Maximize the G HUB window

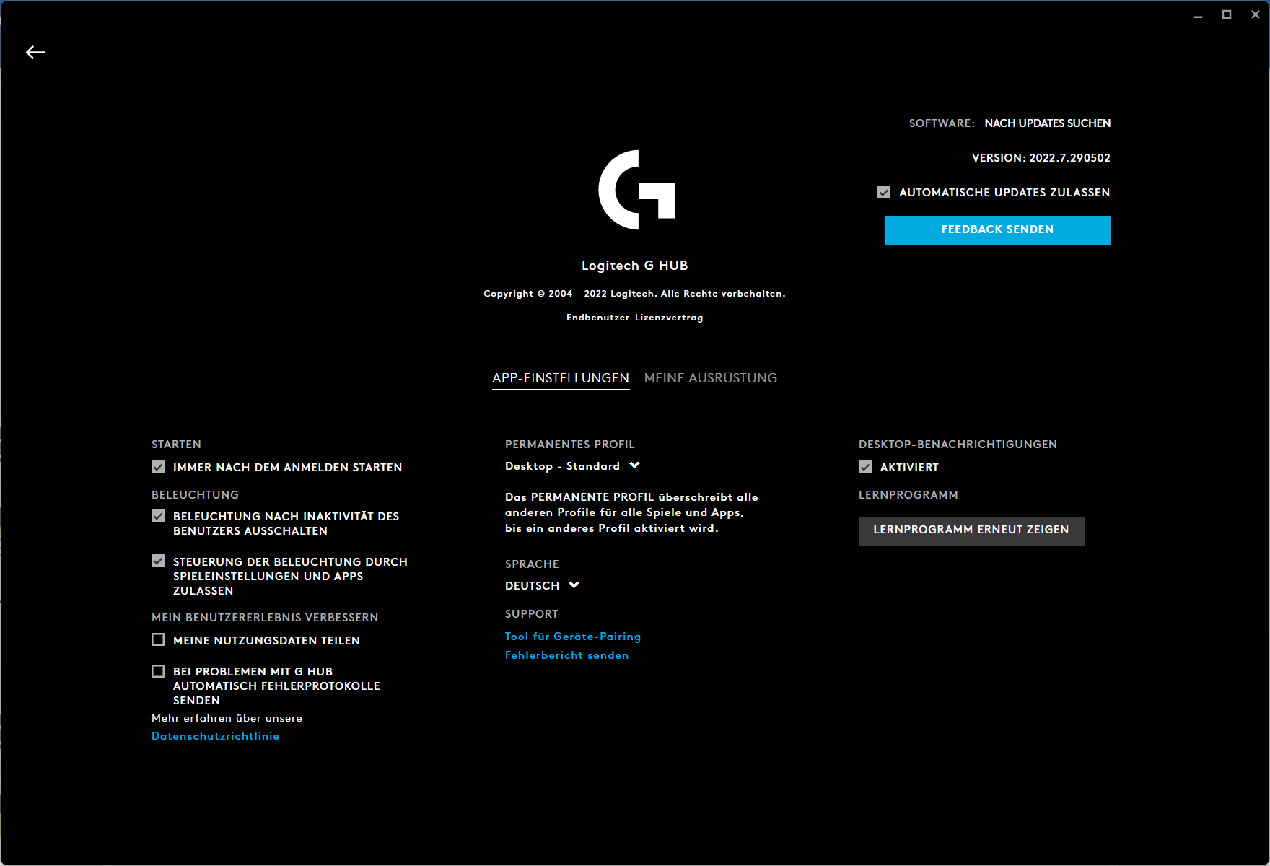(x=1227, y=14)
